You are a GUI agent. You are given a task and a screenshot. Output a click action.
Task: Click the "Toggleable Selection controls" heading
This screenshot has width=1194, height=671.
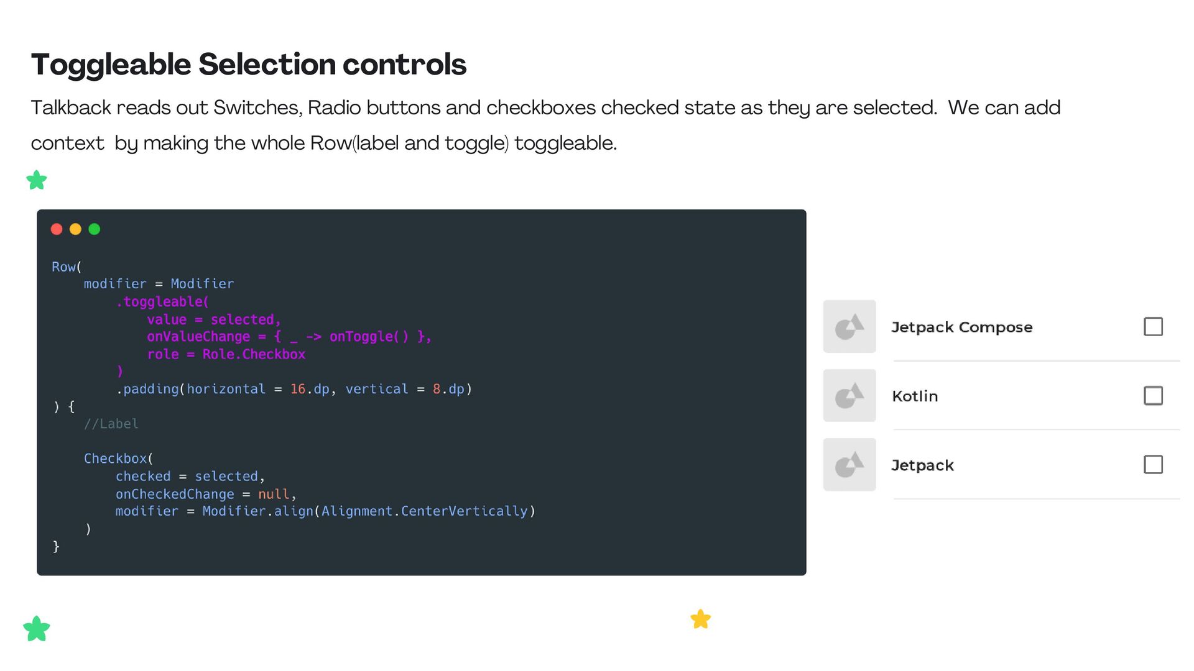[x=249, y=65]
